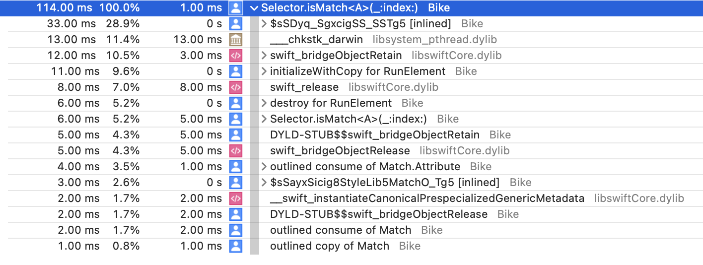Screen dimensions: 703x265
Task: Expand the $sSDyq_SgxcigSS_SSTg5 inlined row
Action: pos(264,24)
